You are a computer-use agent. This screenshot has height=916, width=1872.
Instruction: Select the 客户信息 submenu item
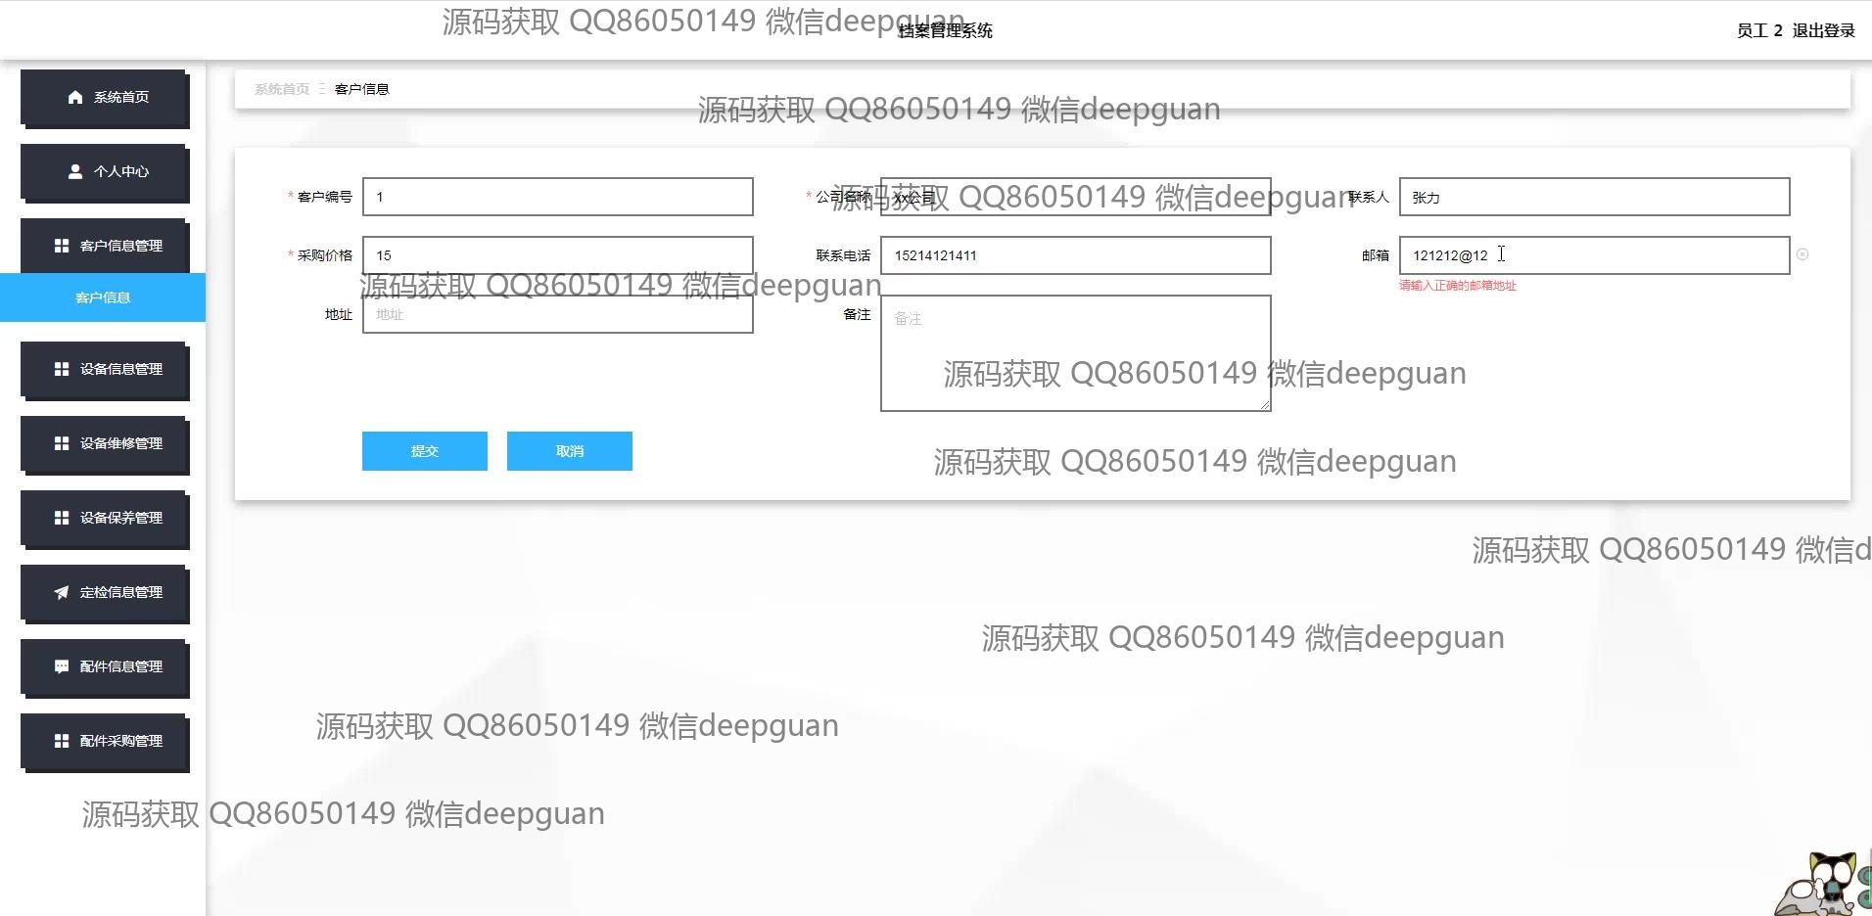pyautogui.click(x=103, y=298)
